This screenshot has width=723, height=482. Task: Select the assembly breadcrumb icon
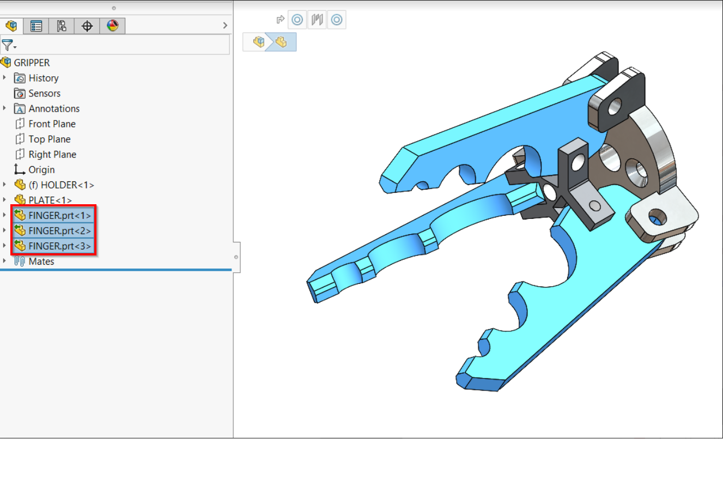pos(259,42)
